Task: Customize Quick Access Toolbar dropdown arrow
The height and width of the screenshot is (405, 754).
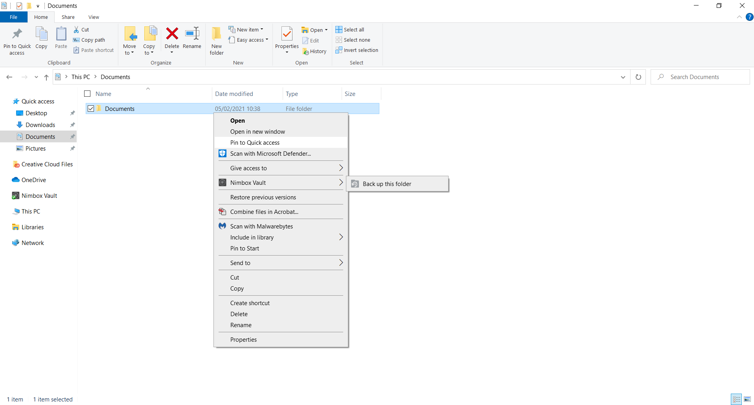Action: [38, 6]
